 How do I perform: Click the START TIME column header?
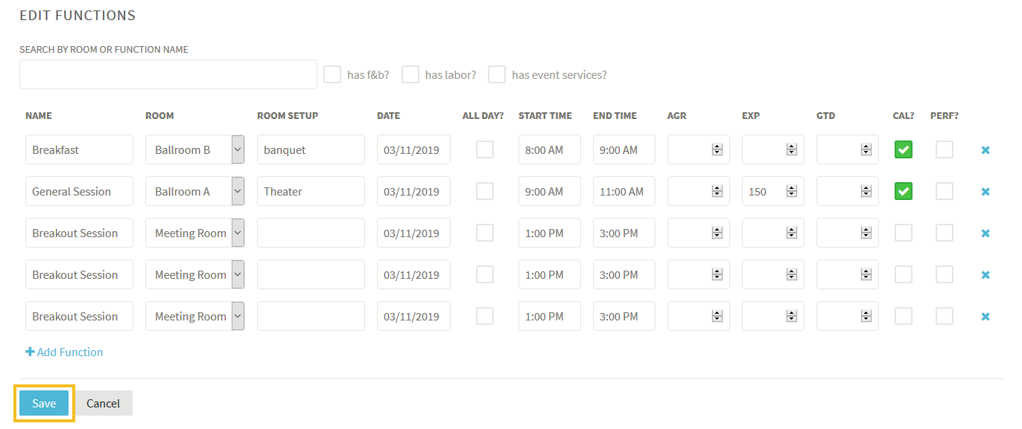click(x=545, y=116)
